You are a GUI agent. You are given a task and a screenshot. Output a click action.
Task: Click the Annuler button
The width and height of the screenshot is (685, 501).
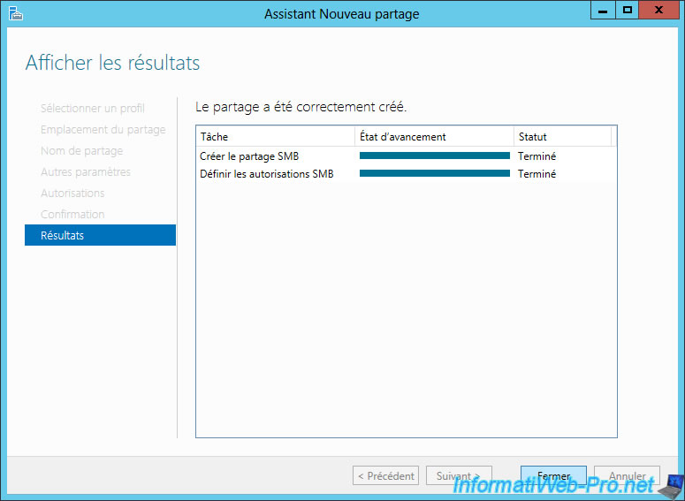pyautogui.click(x=627, y=475)
